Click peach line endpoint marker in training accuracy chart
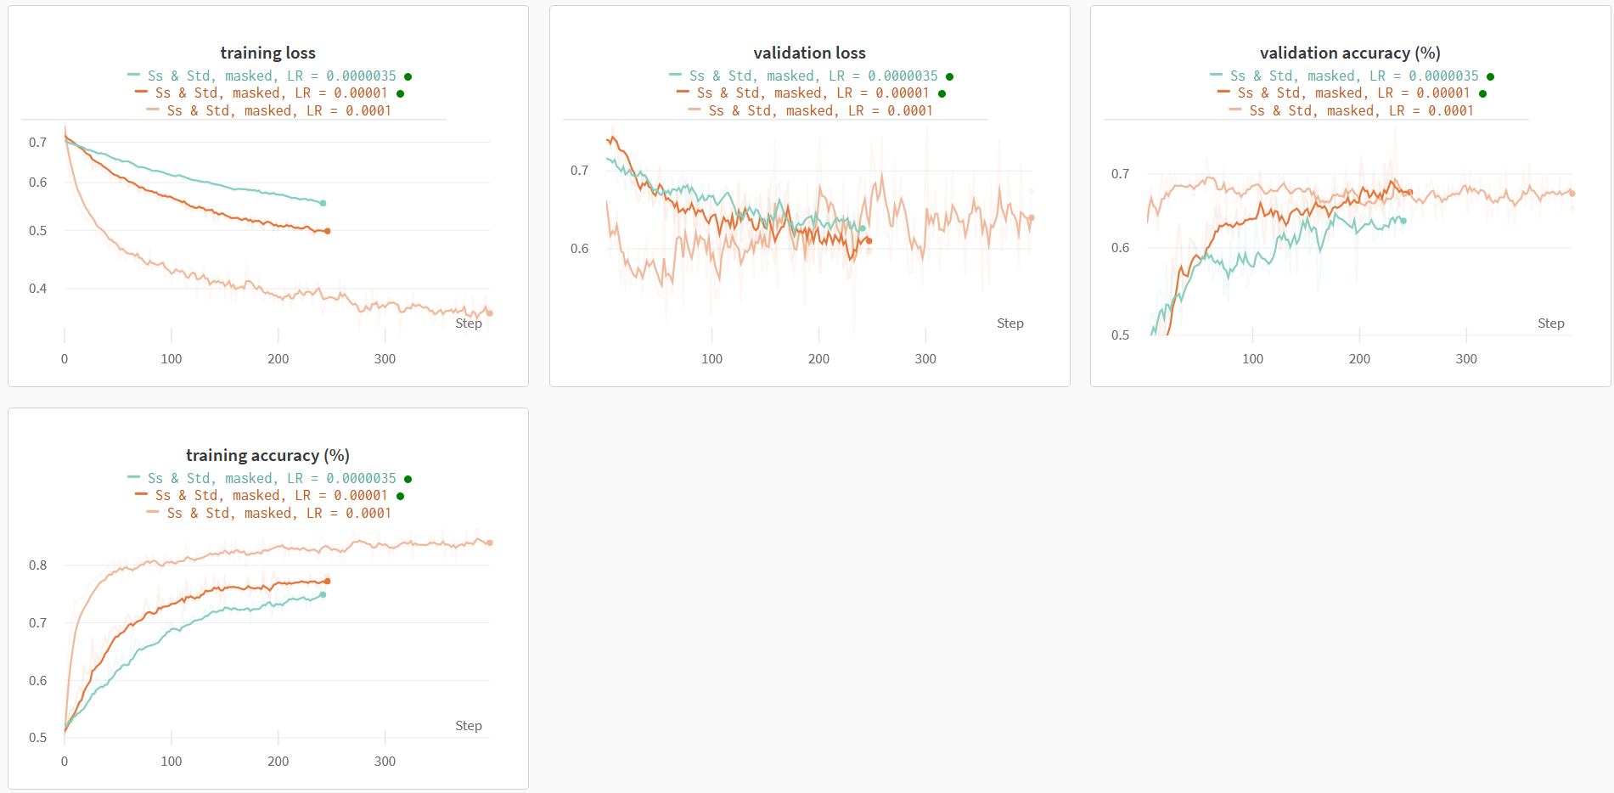The image size is (1614, 793). coord(489,543)
